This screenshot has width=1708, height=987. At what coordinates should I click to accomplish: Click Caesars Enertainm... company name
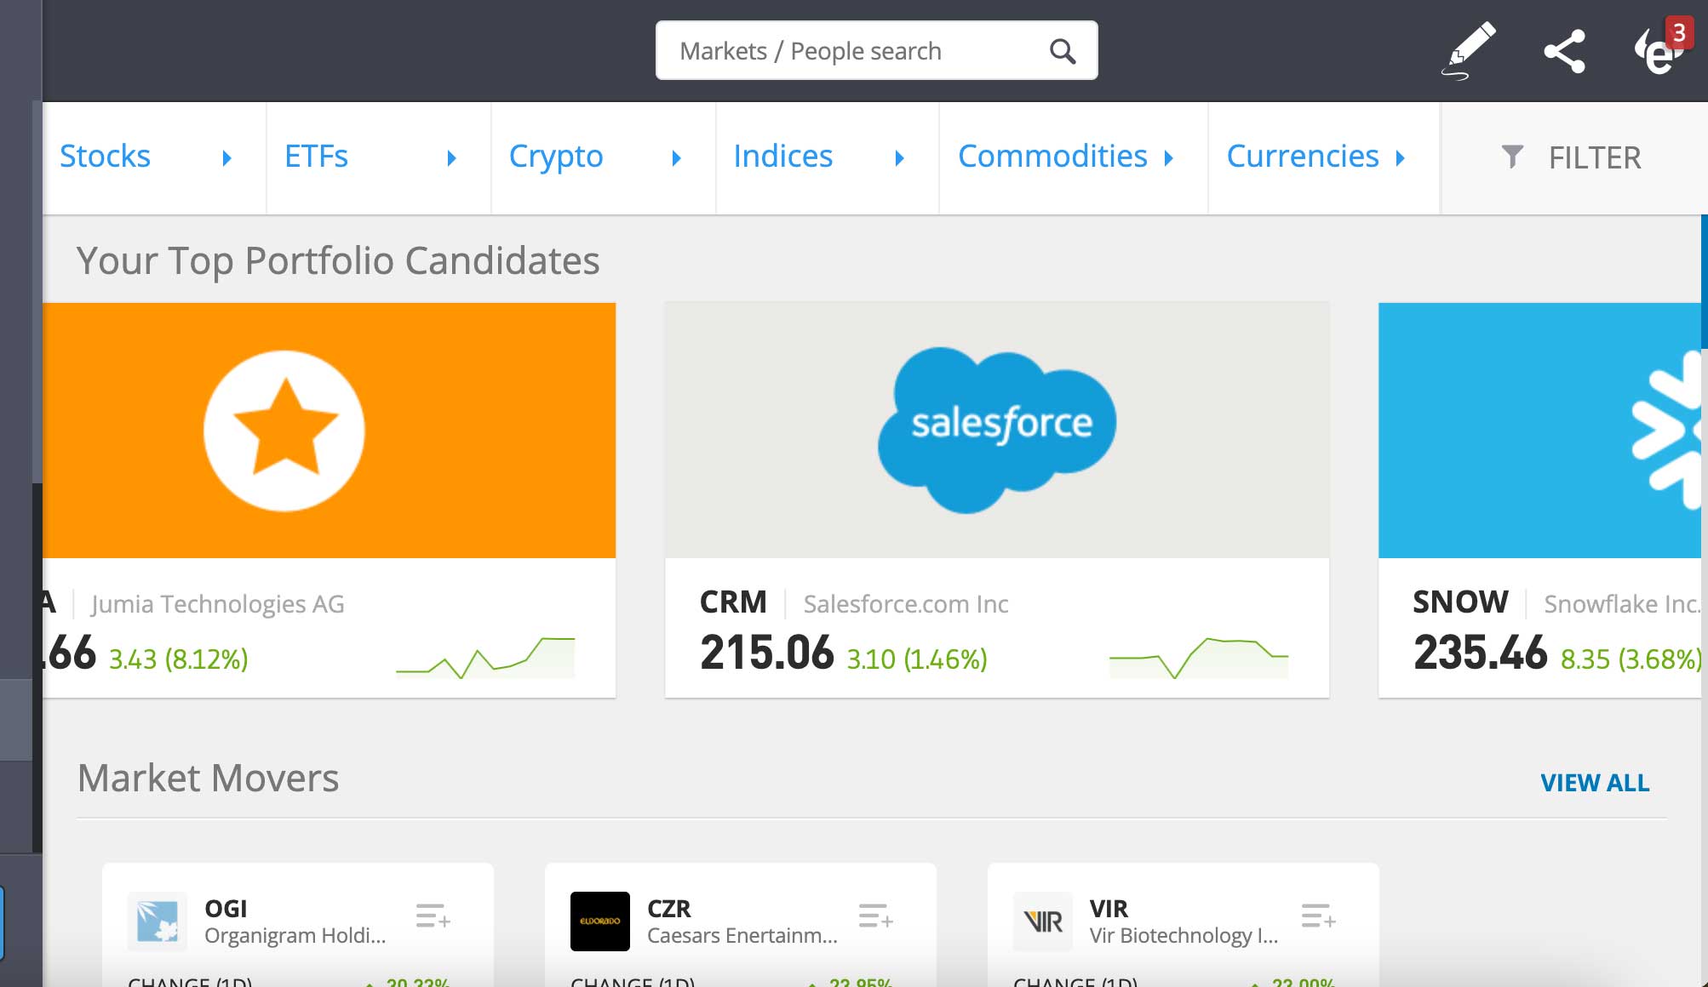[742, 936]
